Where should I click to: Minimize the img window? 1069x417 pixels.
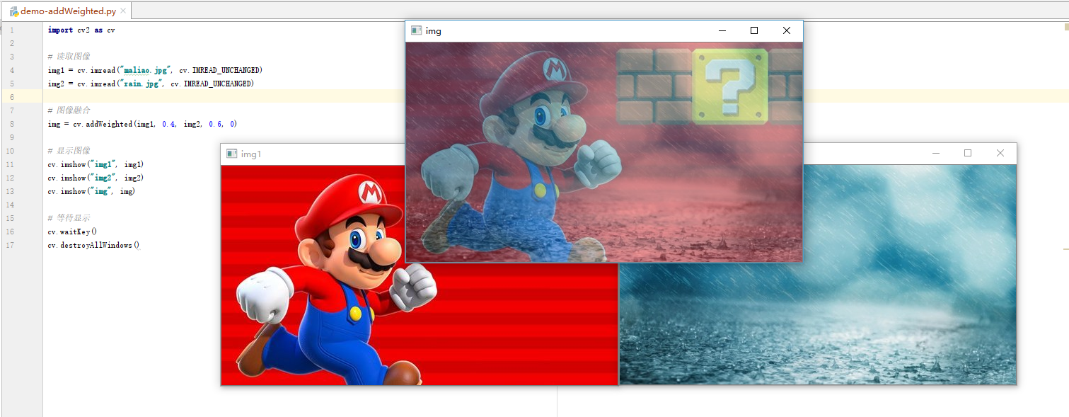(722, 30)
